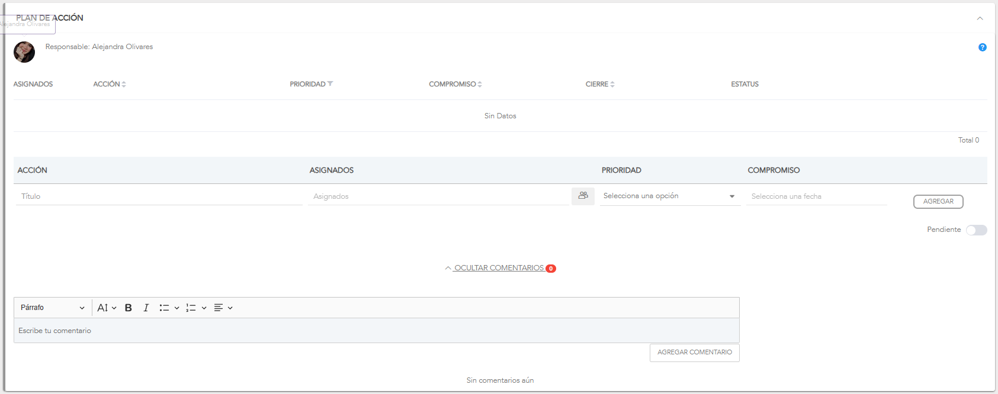Click the font size icon
998x394 pixels.
102,308
